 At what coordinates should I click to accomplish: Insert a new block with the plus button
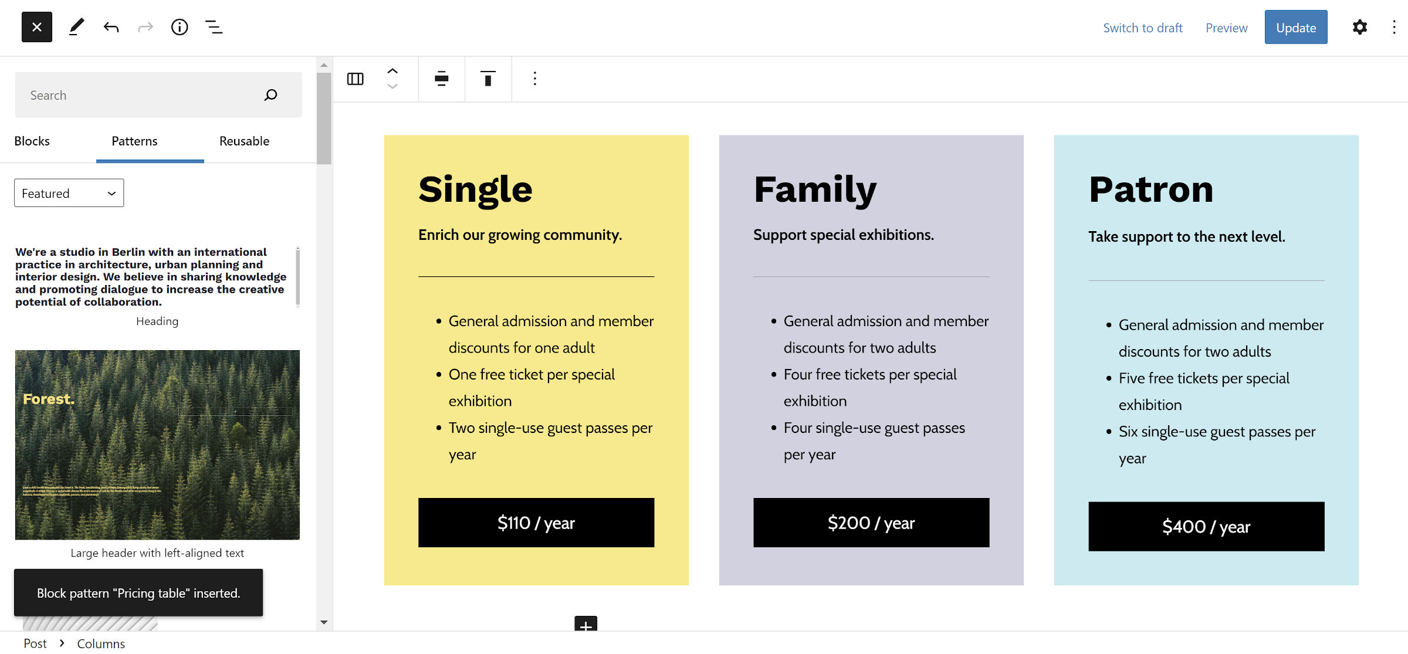tap(584, 626)
